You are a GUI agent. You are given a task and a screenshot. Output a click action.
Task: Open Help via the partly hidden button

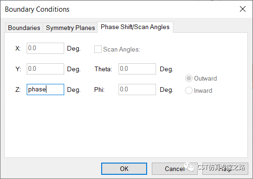pyautogui.click(x=225, y=169)
